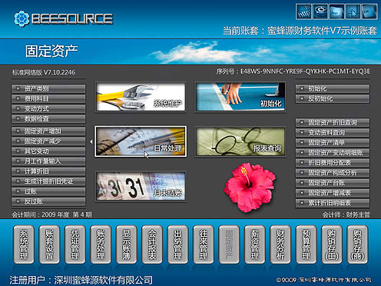Click the ©2009 copyright text
This screenshot has width=381, height=286.
coord(323,280)
